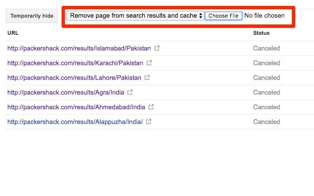Open the Karachi/Pakistan results link

(75, 63)
